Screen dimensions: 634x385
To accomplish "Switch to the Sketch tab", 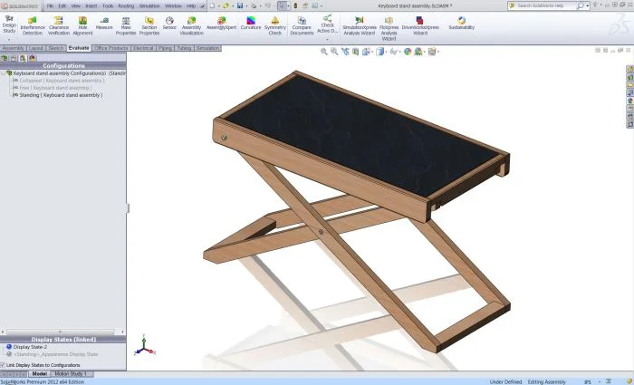I will click(x=56, y=47).
